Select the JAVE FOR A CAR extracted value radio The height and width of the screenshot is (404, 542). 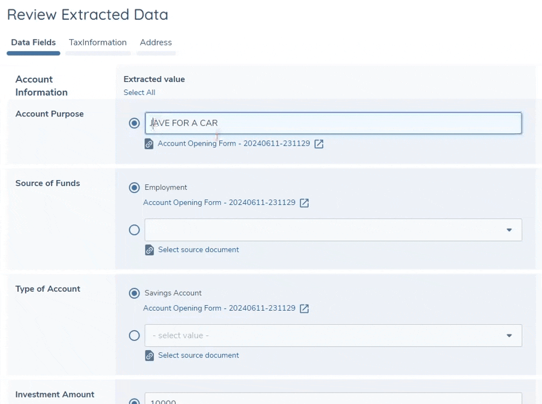tap(134, 123)
